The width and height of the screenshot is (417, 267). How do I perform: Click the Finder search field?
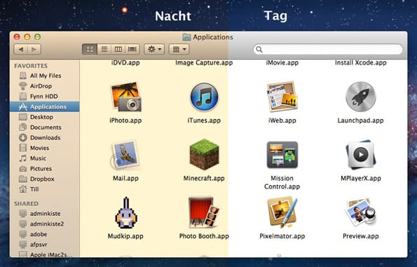pos(328,50)
